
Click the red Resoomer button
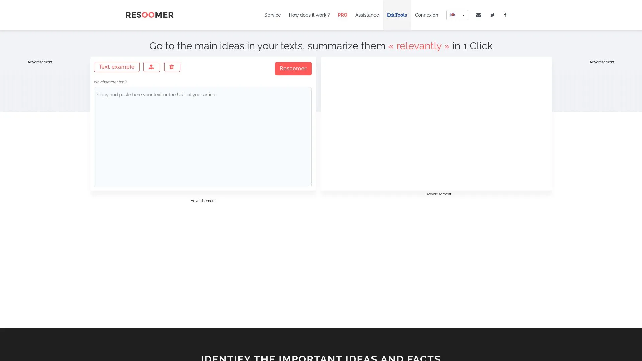click(293, 69)
